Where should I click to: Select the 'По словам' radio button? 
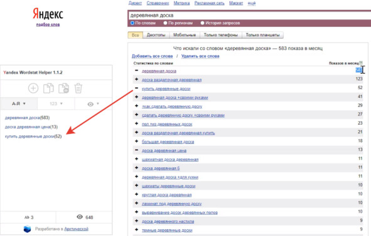[x=132, y=23]
